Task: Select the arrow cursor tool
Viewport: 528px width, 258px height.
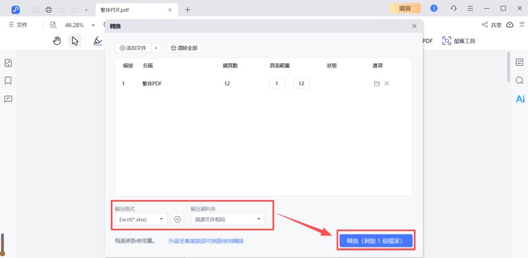Action: 75,41
